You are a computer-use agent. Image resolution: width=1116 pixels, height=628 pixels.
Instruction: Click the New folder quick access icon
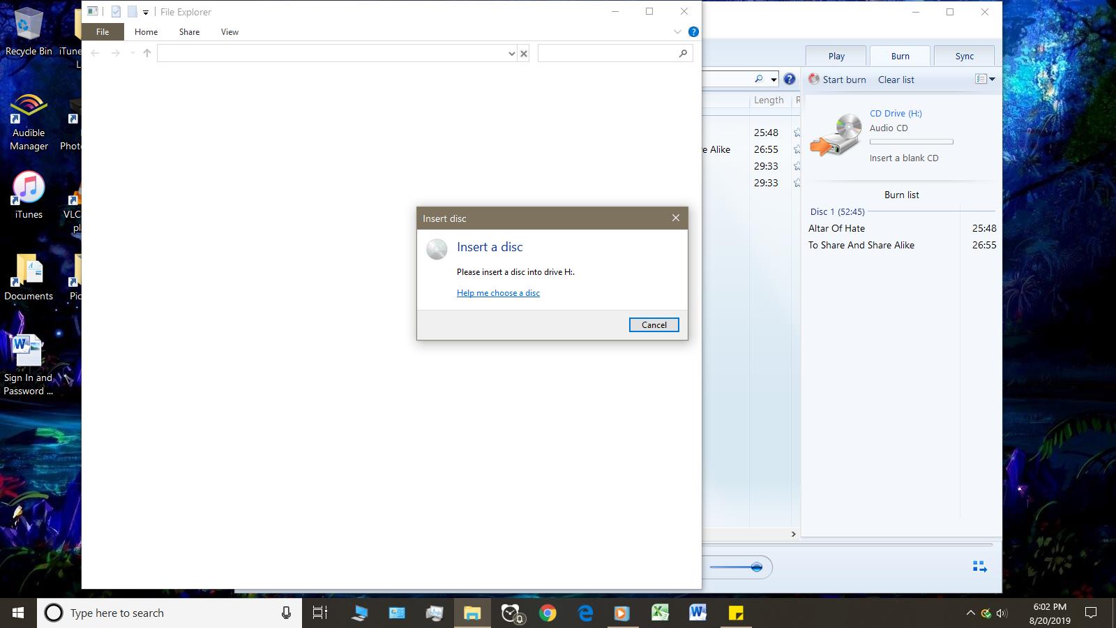(132, 12)
